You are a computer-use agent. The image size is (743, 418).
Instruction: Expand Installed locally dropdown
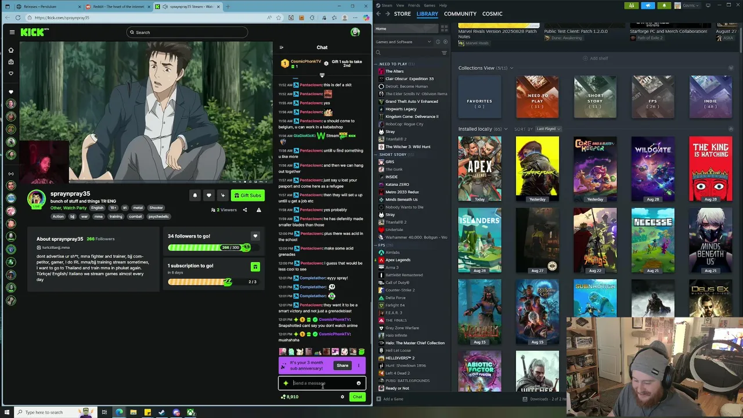pyautogui.click(x=506, y=129)
